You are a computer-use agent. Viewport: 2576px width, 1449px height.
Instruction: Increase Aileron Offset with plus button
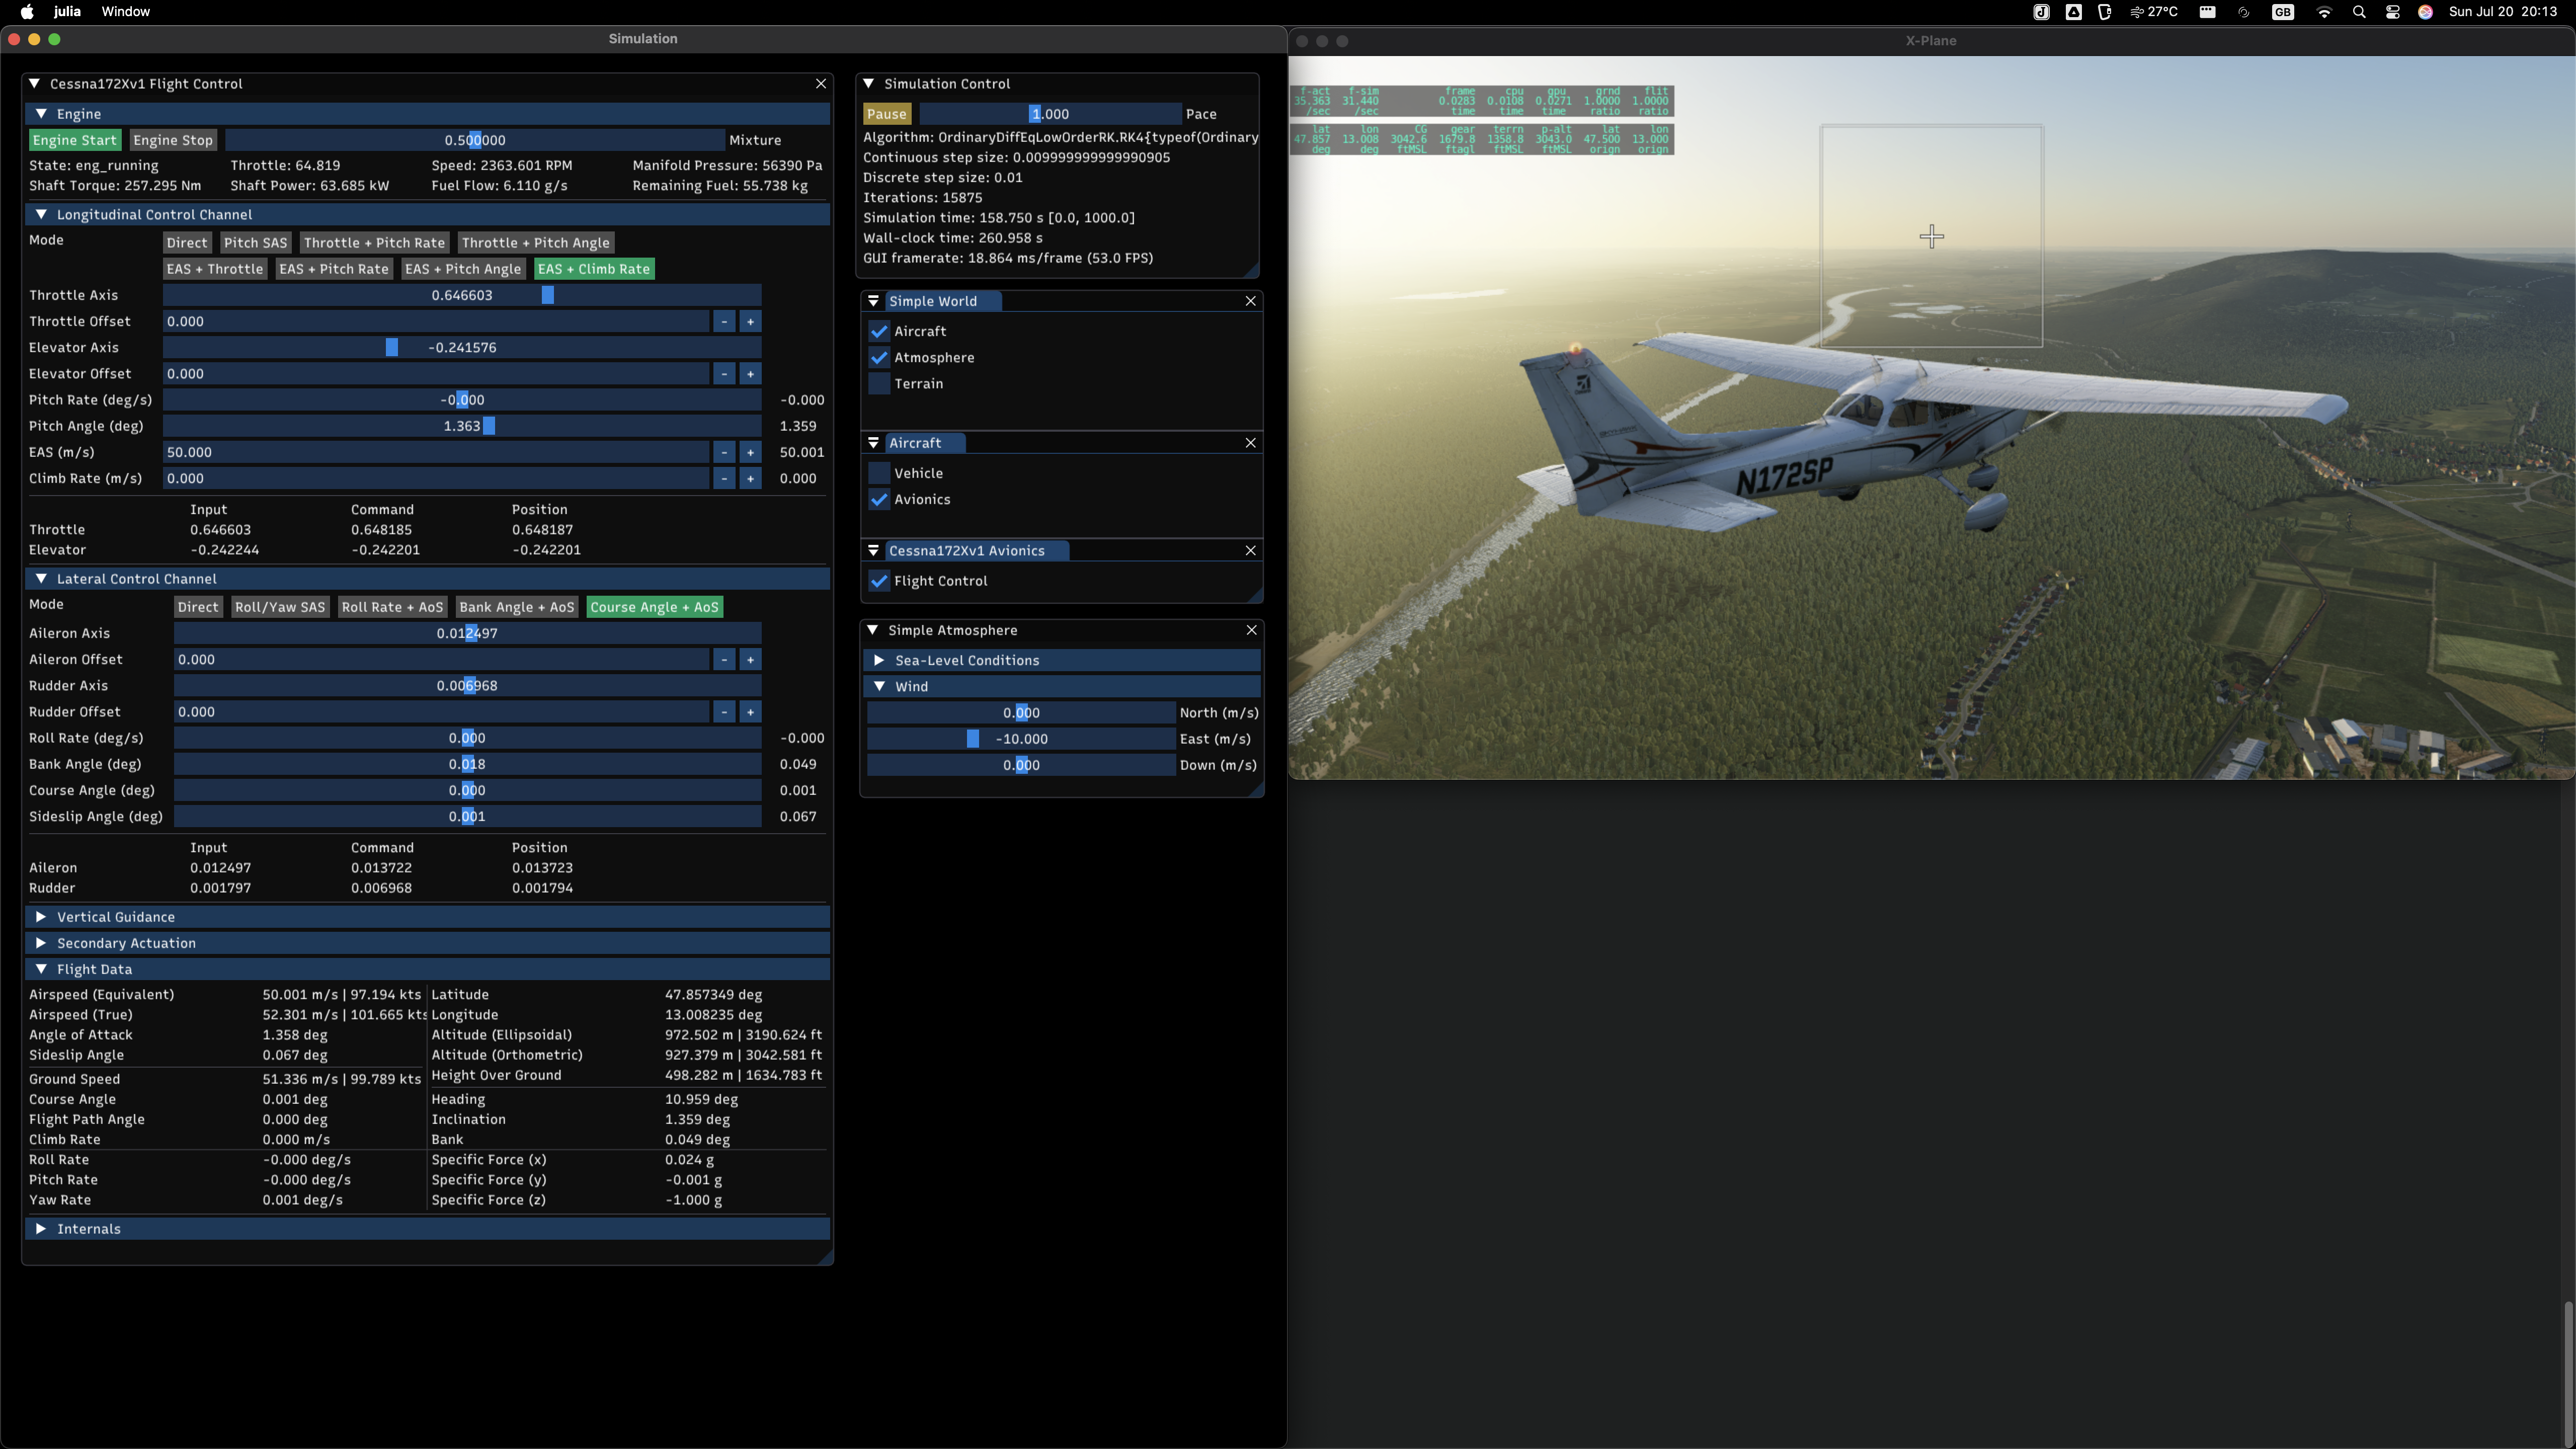pyautogui.click(x=750, y=660)
